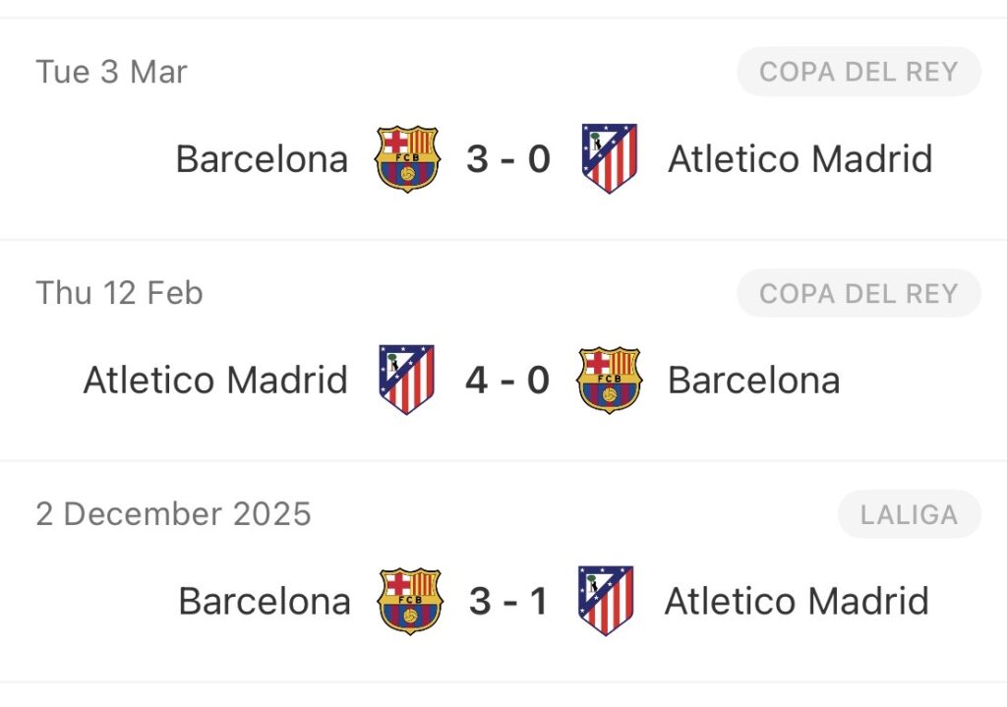Select the Atletico Madrid crest in the 12 Feb fixture
Viewport: 1007px width, 707px height.
405,379
